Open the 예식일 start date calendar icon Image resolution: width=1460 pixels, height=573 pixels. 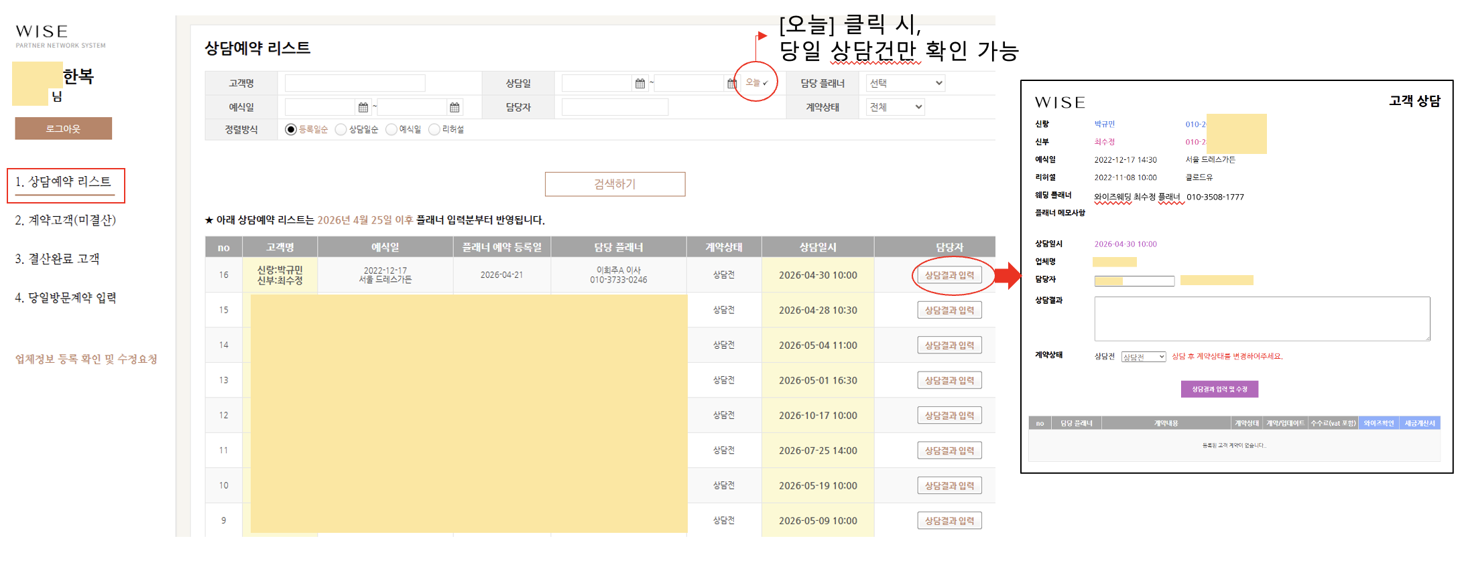click(363, 108)
